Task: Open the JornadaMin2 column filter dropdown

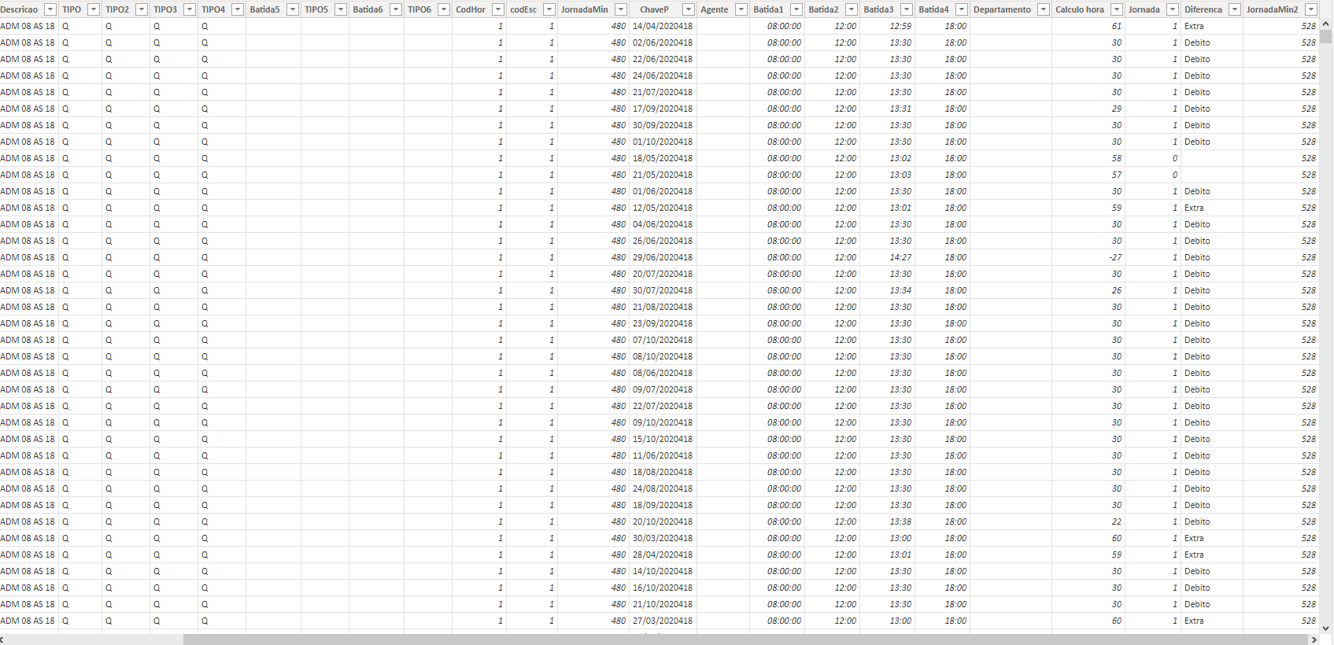Action: [1310, 9]
